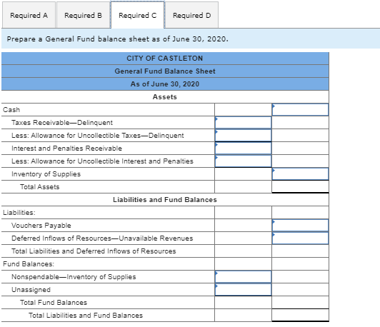The width and height of the screenshot is (380, 327).
Task: Click the Total Assets amount cell
Action: pyautogui.click(x=300, y=187)
